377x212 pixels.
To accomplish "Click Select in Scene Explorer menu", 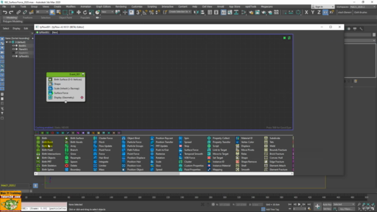I will coord(6,29).
